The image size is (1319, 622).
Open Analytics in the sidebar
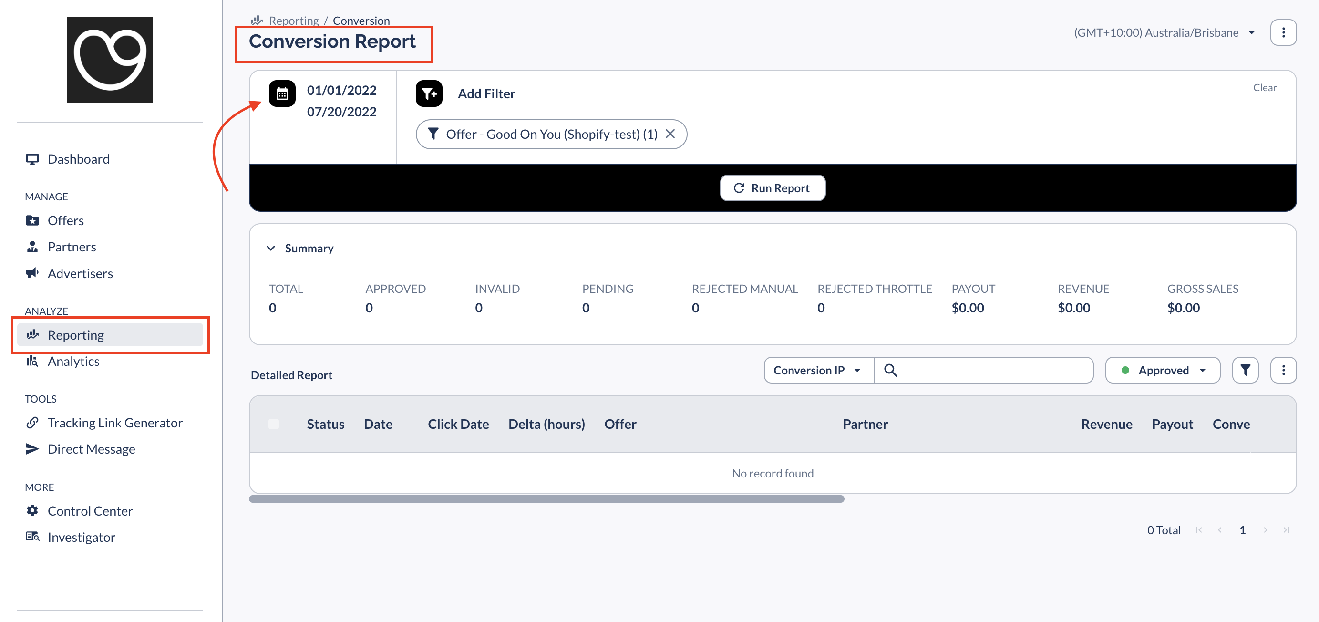click(x=73, y=361)
